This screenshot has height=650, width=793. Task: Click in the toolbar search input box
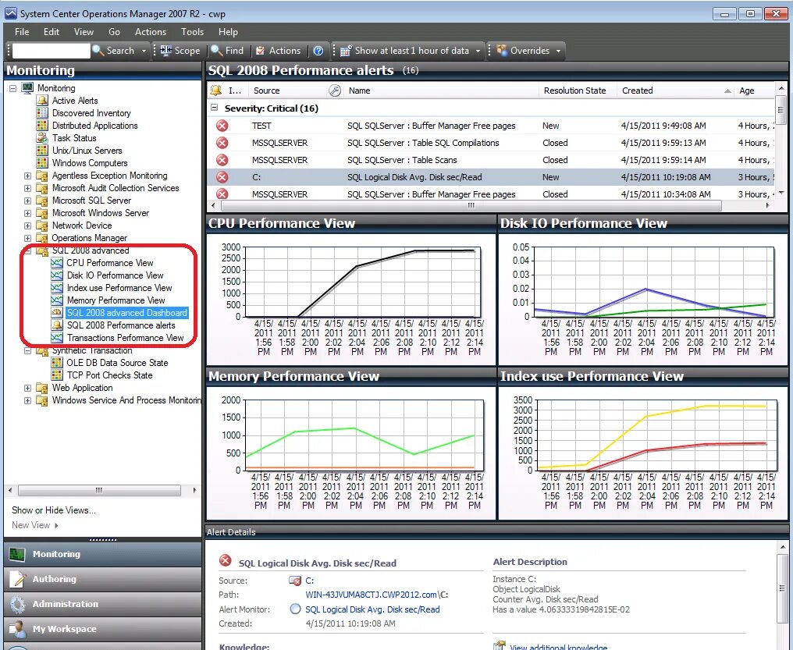51,51
